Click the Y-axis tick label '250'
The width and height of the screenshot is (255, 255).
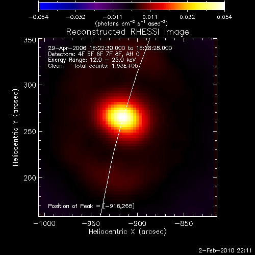point(30,132)
